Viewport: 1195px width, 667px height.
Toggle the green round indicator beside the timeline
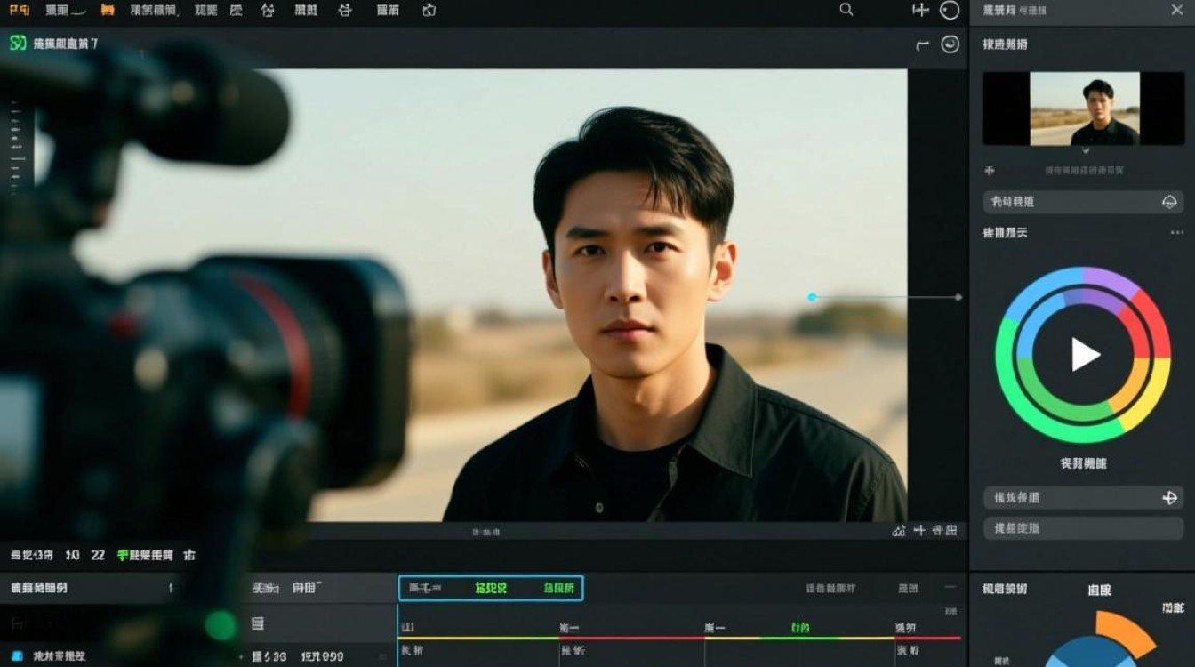(221, 625)
